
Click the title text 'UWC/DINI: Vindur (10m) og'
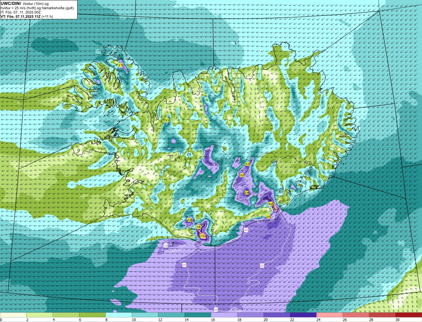click(x=24, y=3)
